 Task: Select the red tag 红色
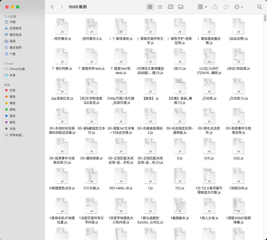(x=12, y=90)
